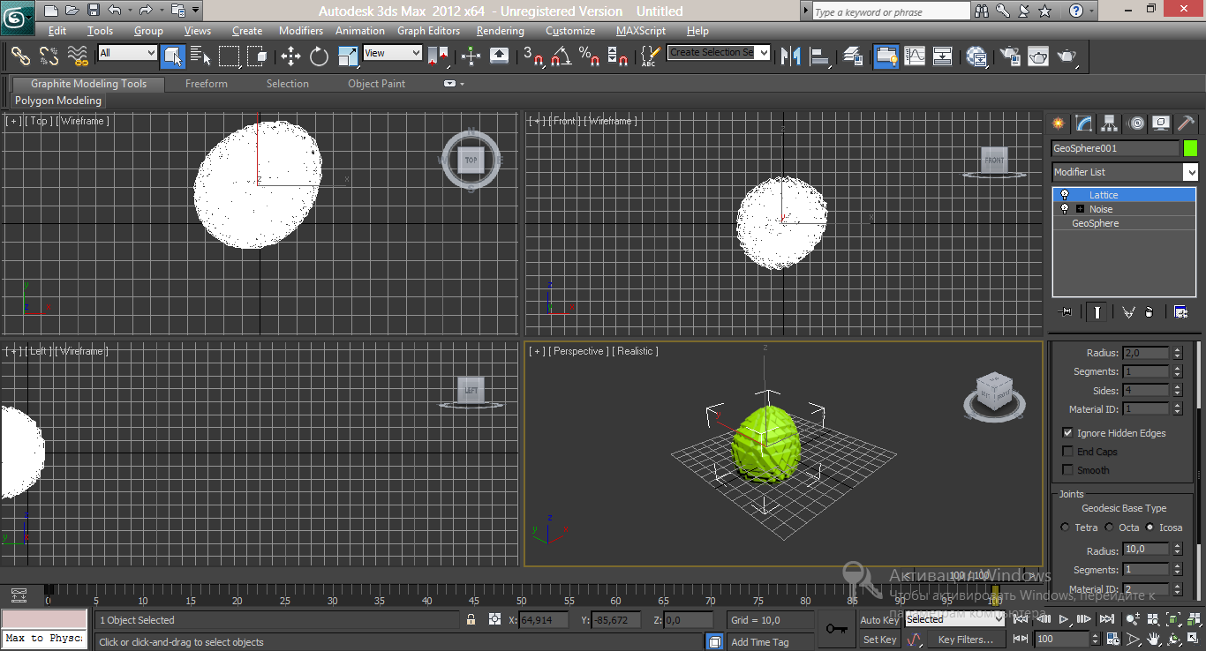Enable the Smooth checkbox
1206x651 pixels.
point(1067,470)
